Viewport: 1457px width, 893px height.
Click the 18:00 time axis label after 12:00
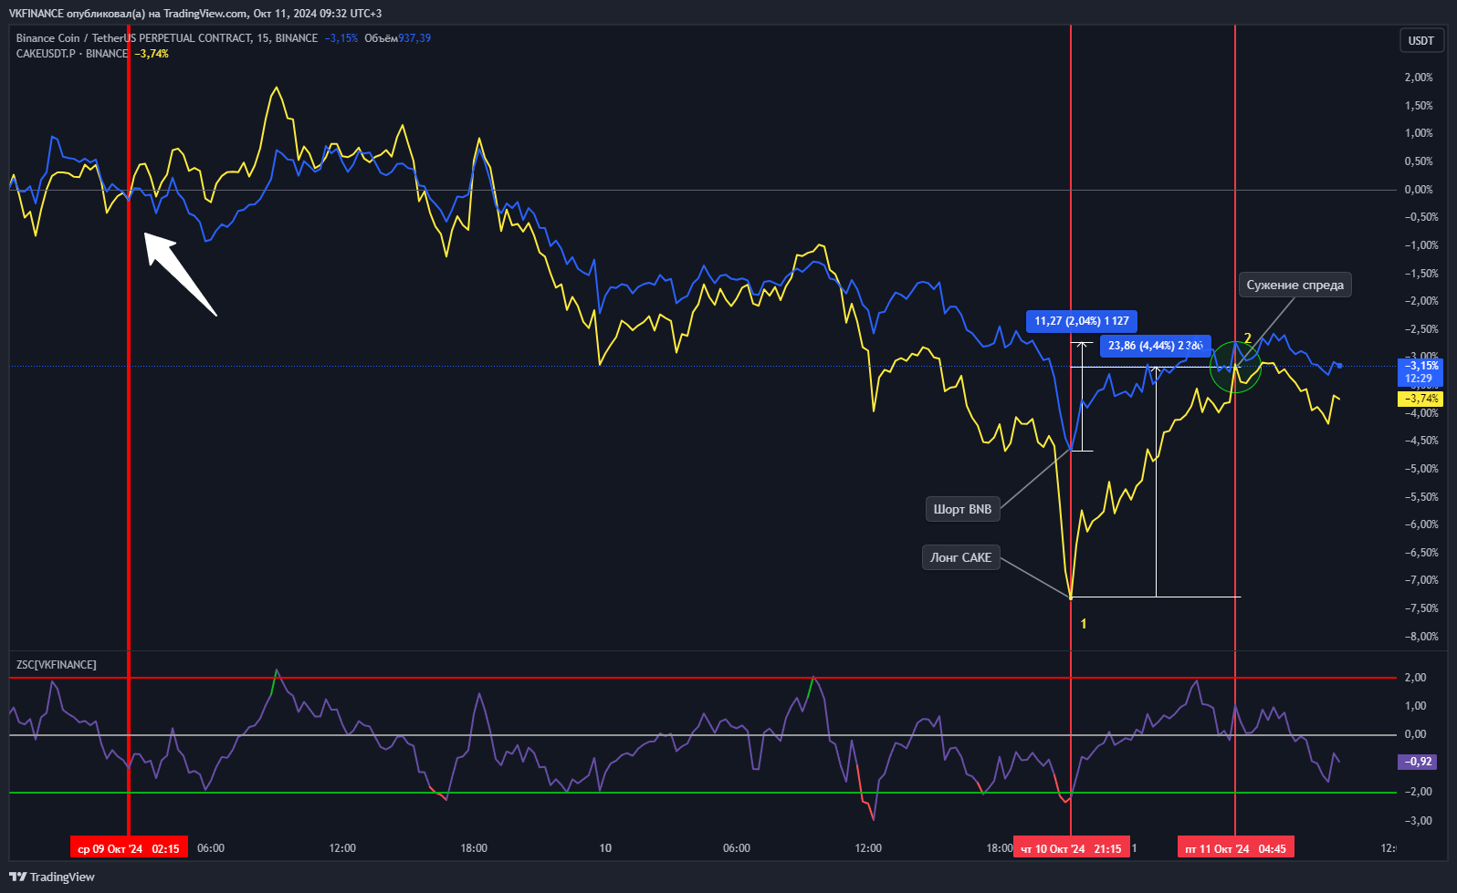pyautogui.click(x=474, y=848)
